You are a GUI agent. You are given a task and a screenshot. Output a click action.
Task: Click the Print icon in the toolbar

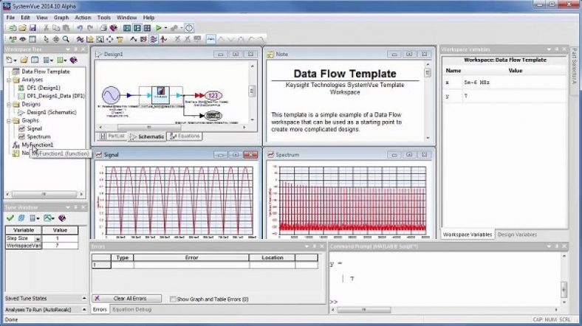coord(103,28)
